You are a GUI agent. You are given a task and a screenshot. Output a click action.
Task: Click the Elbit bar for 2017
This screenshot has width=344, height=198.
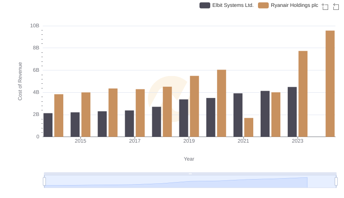[129, 124]
